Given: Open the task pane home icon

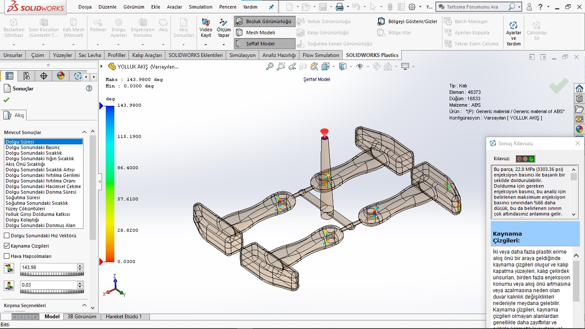Looking at the screenshot, I should point(579,88).
